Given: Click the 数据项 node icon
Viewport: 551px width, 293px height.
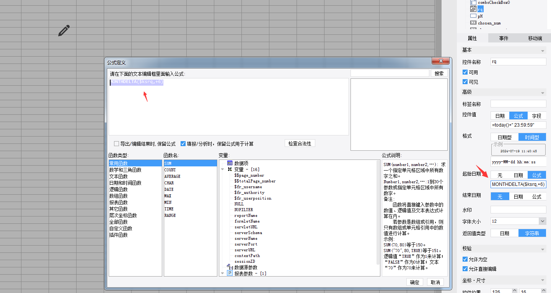Looking at the screenshot, I should pyautogui.click(x=230, y=163).
